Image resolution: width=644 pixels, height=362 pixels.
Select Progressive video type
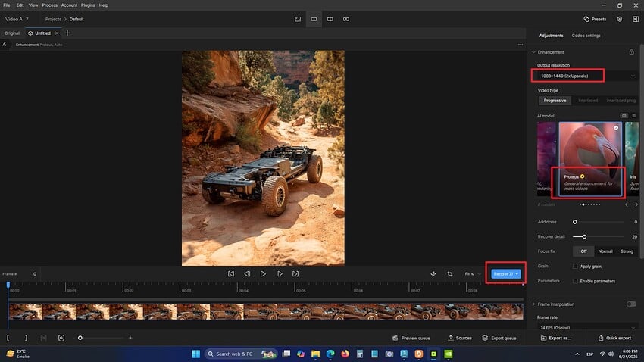click(555, 101)
